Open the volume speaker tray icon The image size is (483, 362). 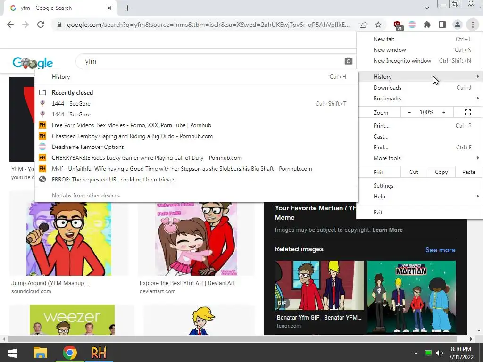pyautogui.click(x=440, y=353)
